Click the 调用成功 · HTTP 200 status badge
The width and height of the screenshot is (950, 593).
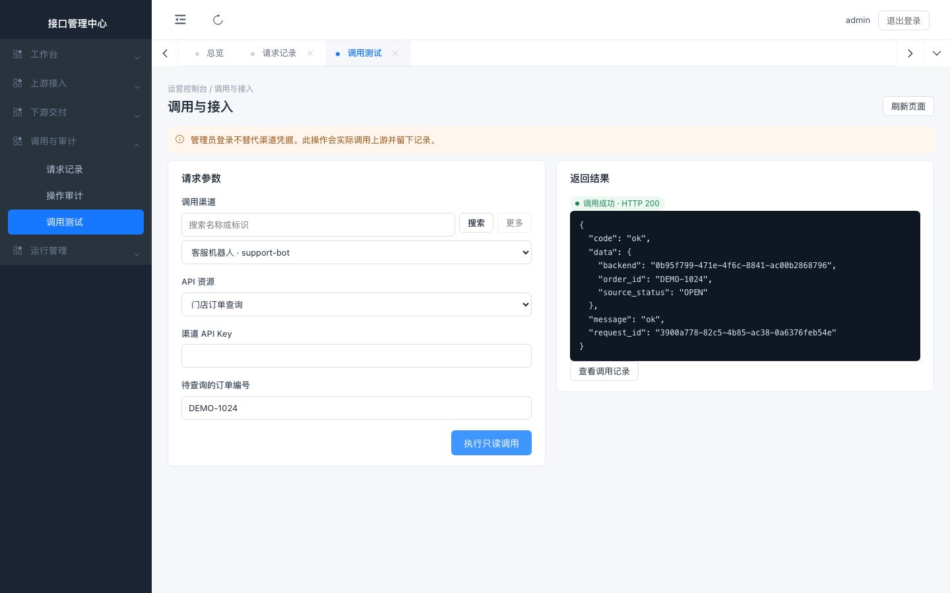(617, 203)
